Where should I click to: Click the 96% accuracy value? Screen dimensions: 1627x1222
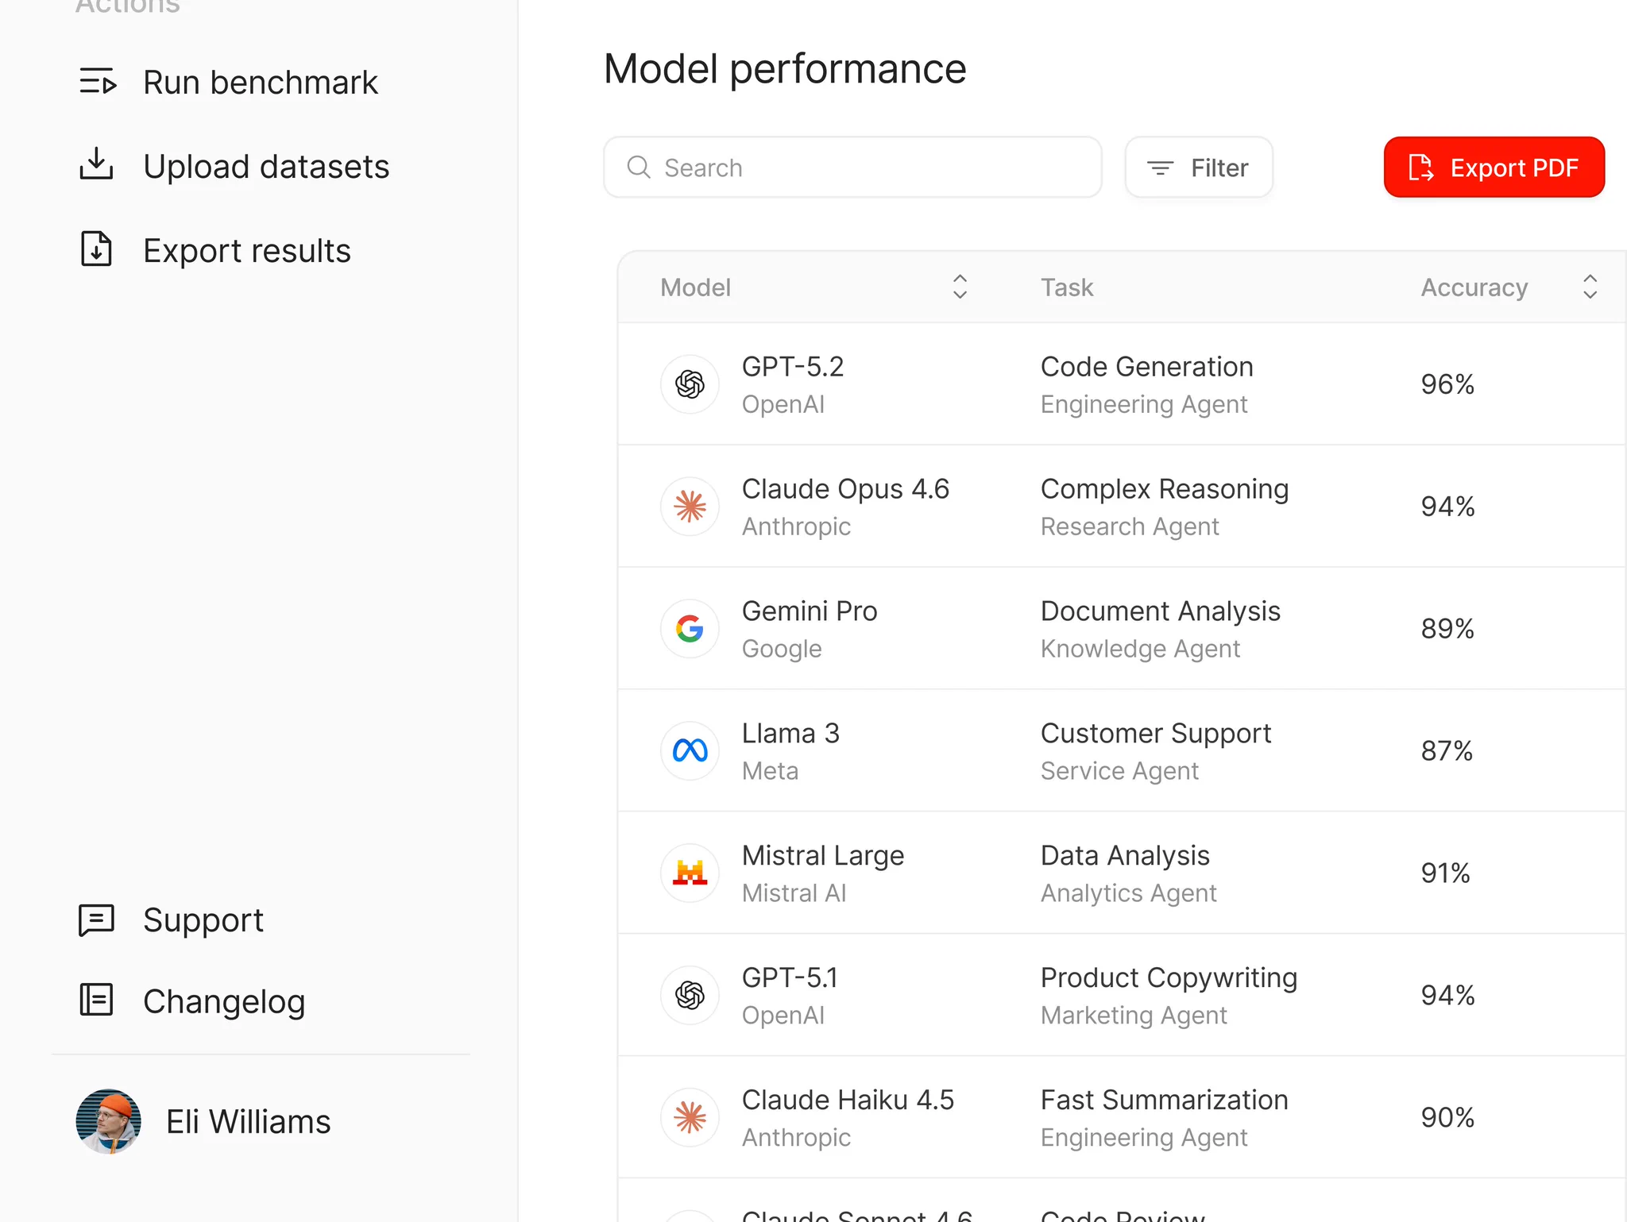click(1447, 384)
